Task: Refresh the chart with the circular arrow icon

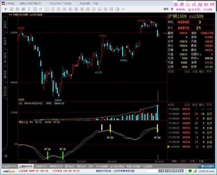Action: [41, 9]
